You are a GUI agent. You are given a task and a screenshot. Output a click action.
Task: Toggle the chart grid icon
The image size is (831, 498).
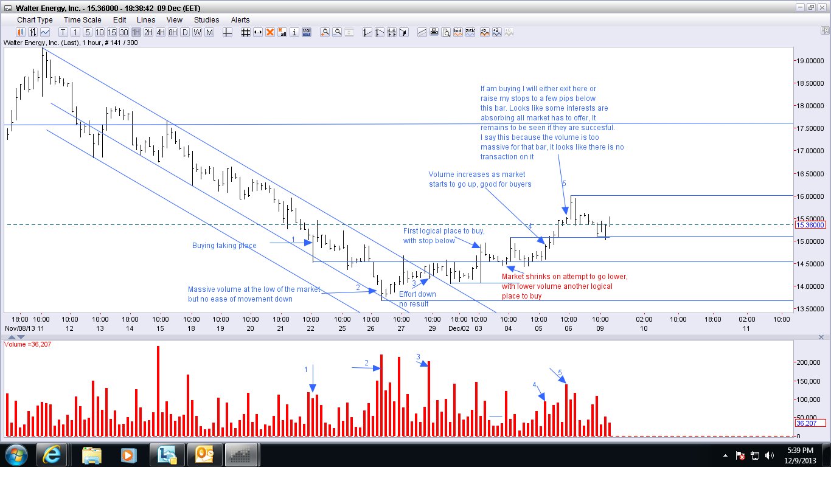pyautogui.click(x=246, y=32)
